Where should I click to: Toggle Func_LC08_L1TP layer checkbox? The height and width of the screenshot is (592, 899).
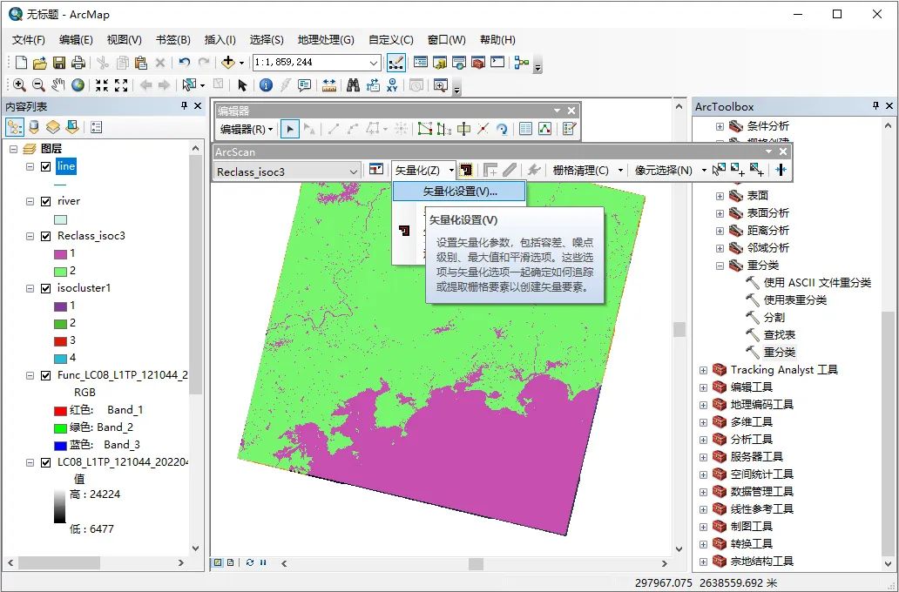pyautogui.click(x=46, y=376)
